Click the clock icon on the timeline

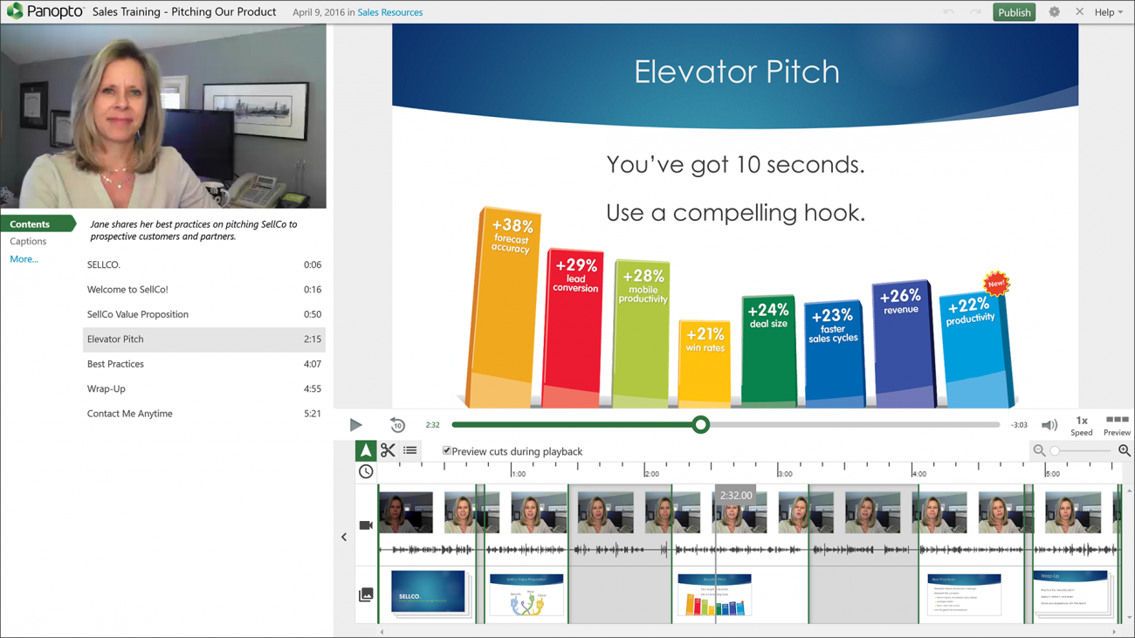coord(366,471)
